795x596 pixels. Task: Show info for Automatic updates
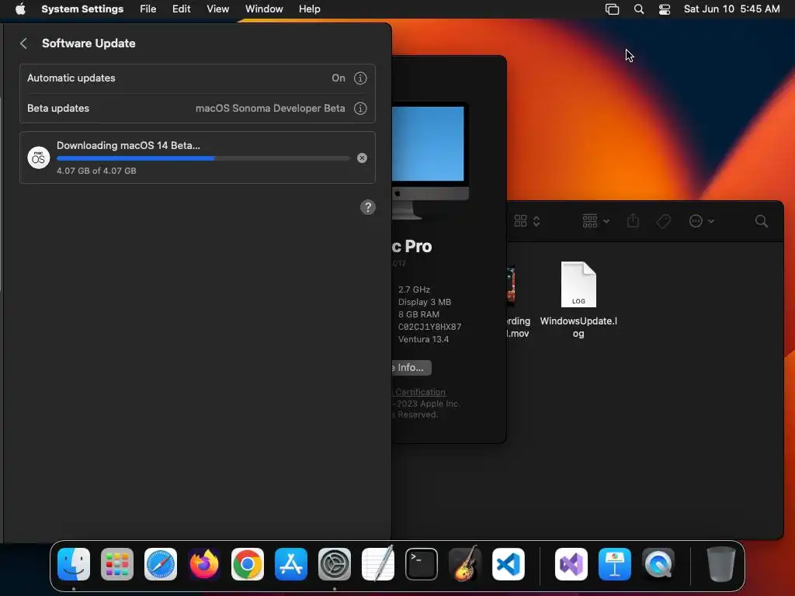(360, 78)
